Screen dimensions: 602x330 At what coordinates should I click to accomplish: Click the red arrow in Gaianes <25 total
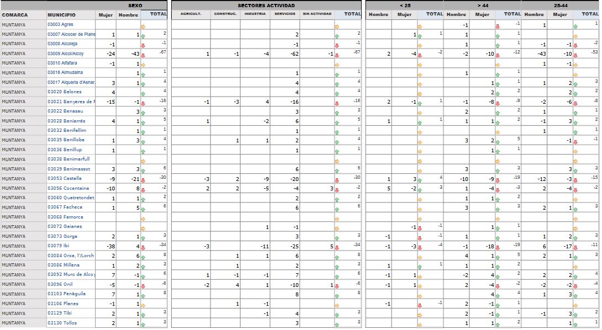(x=420, y=228)
